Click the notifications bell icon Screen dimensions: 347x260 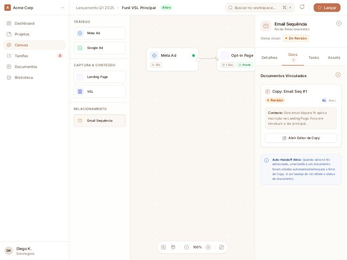point(302,7)
